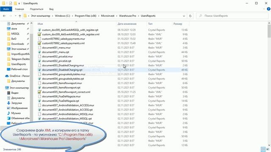
Task: Select custom9379992_salesbypayments.xml file icon
Action: pos(39,43)
